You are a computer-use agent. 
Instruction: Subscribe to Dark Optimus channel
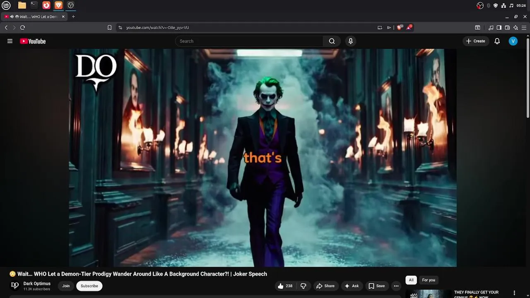89,286
